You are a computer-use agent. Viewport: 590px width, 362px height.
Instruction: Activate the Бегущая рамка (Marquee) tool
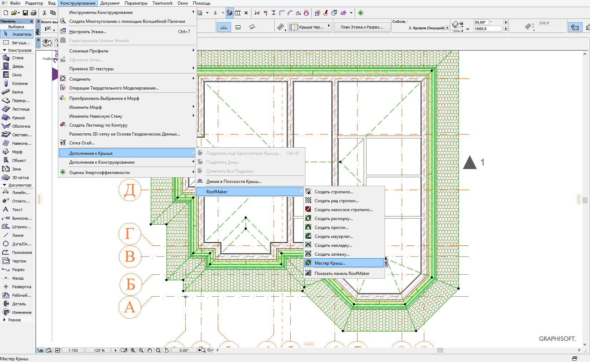(17, 42)
